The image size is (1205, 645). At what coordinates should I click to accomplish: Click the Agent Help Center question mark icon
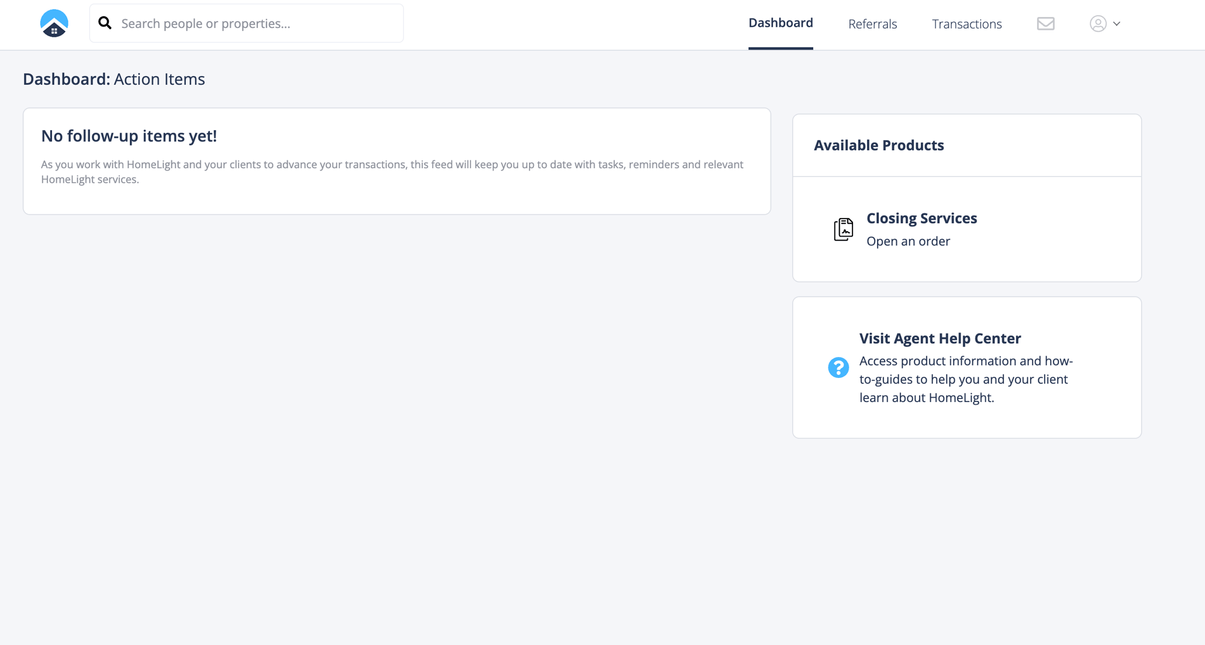(838, 367)
